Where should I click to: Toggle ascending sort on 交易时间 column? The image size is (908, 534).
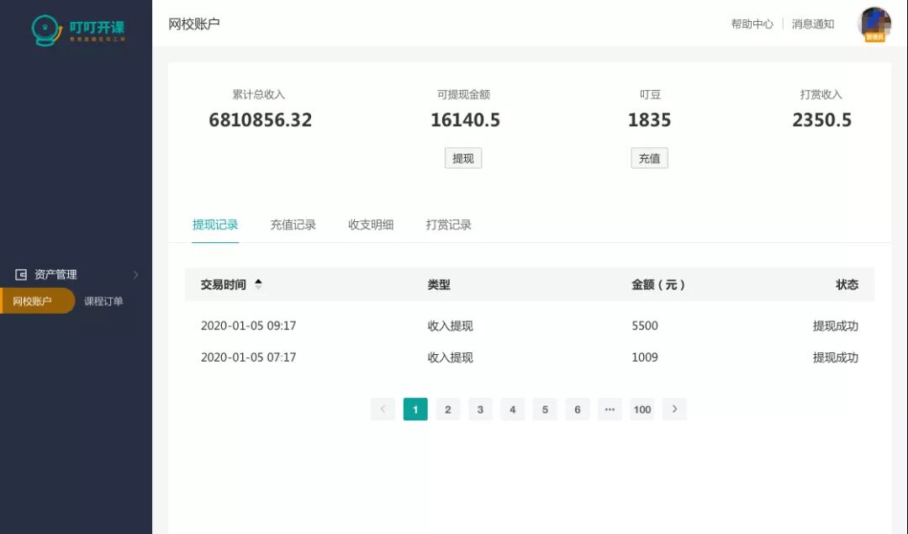(x=258, y=281)
